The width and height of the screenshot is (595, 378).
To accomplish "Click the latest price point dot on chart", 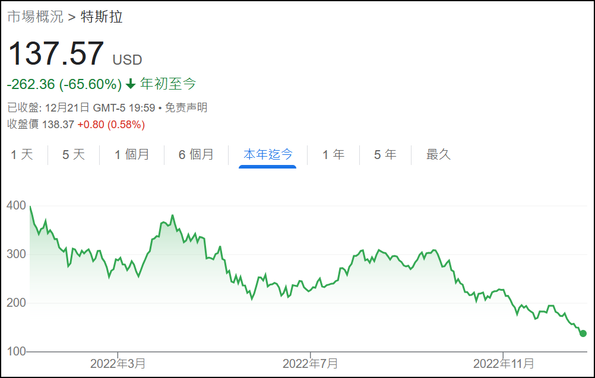I will tap(583, 334).
